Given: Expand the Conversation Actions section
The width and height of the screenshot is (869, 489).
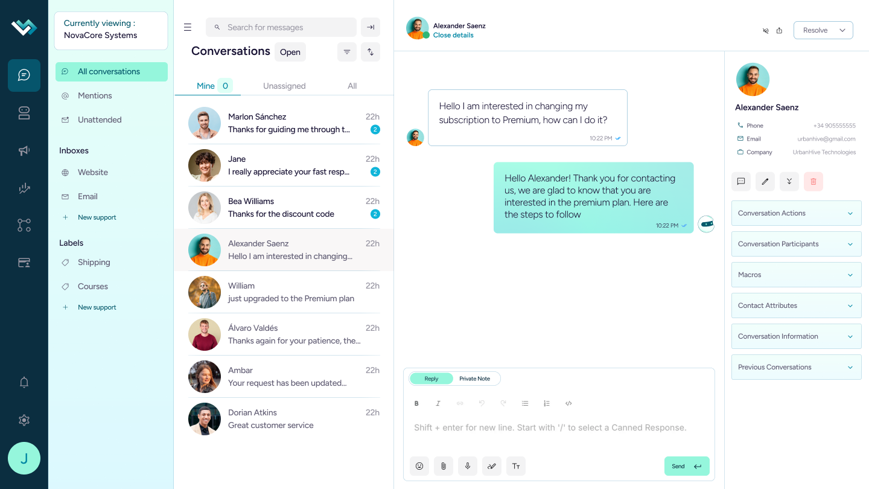Looking at the screenshot, I should (x=796, y=213).
